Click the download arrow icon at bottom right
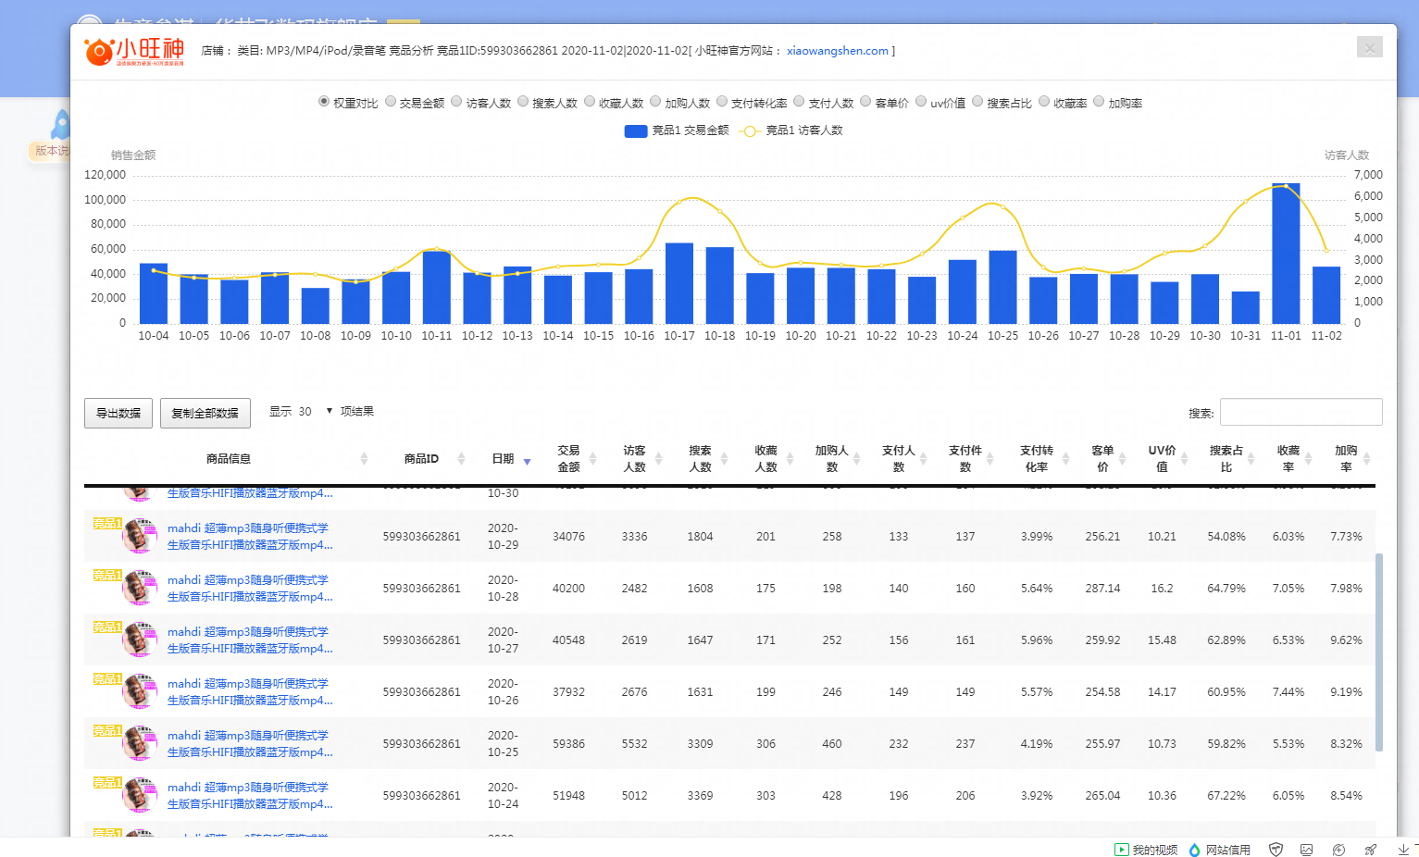The width and height of the screenshot is (1419, 857). coord(1403,850)
